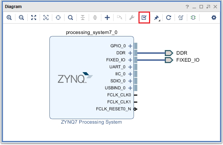223x145 pixels.
Task: Click the Validate Design checkmark icon
Action: click(144, 18)
